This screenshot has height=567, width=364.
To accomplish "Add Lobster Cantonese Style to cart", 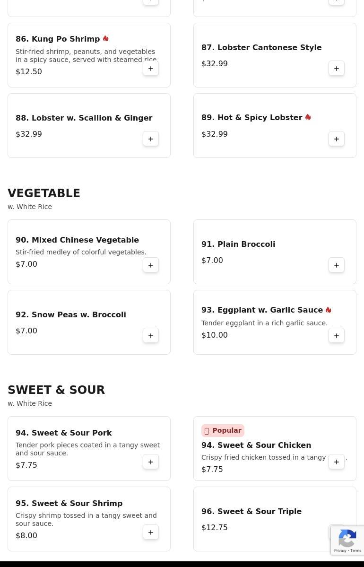I will tap(337, 69).
